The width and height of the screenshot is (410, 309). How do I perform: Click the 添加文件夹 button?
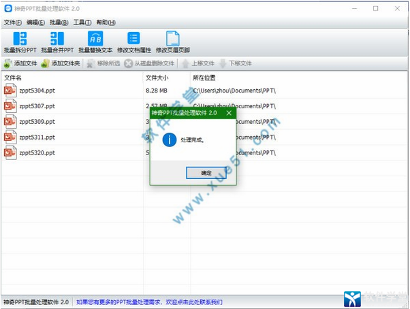pyautogui.click(x=61, y=63)
